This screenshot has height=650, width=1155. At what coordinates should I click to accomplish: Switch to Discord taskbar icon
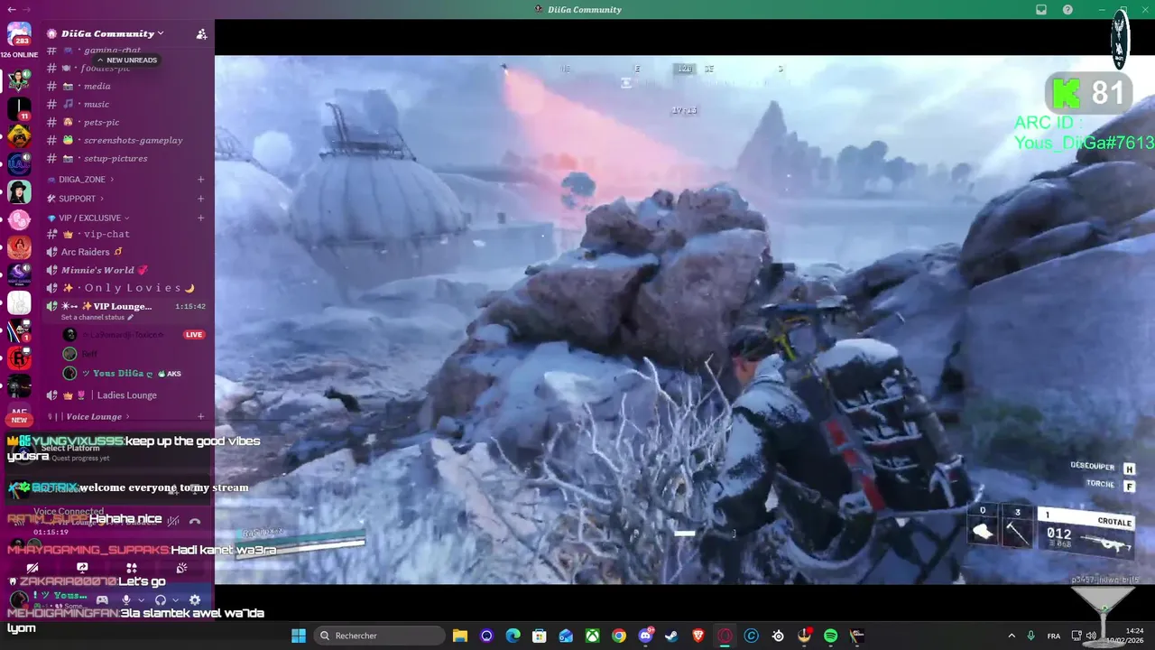[x=645, y=636]
